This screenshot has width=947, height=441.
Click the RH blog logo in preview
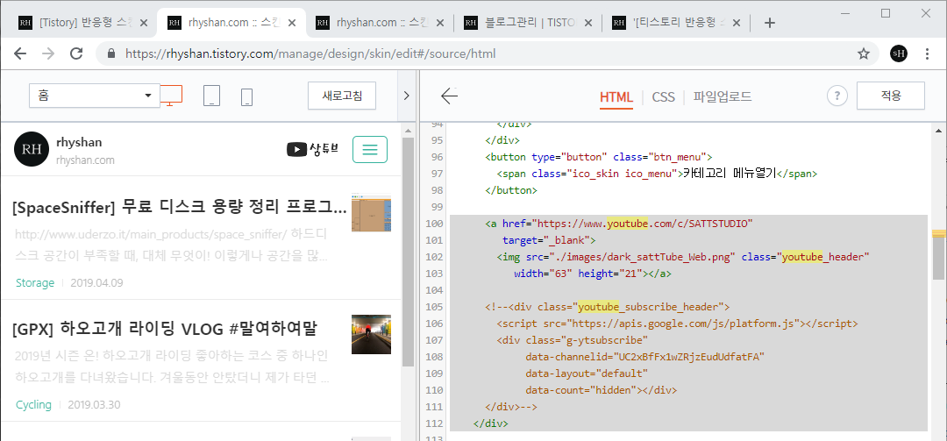pos(32,149)
